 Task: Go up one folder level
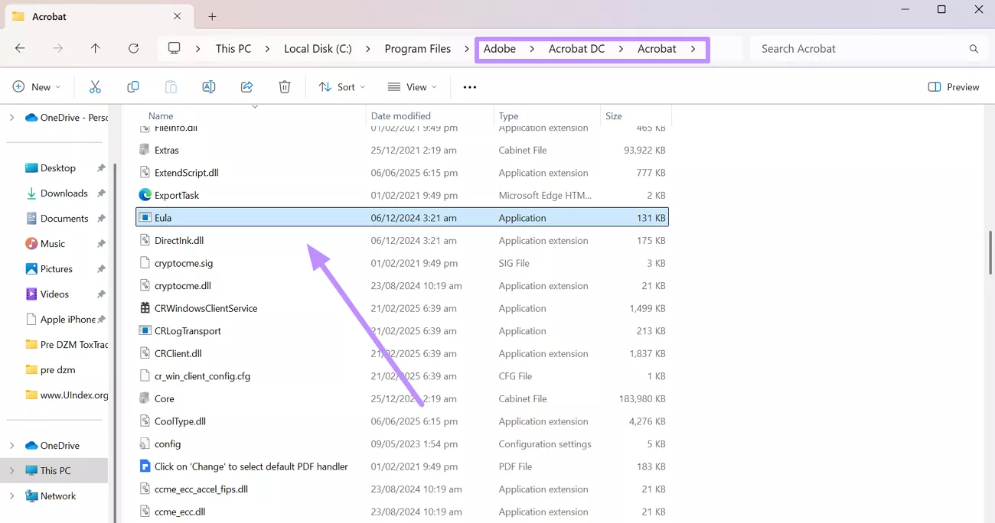click(95, 48)
